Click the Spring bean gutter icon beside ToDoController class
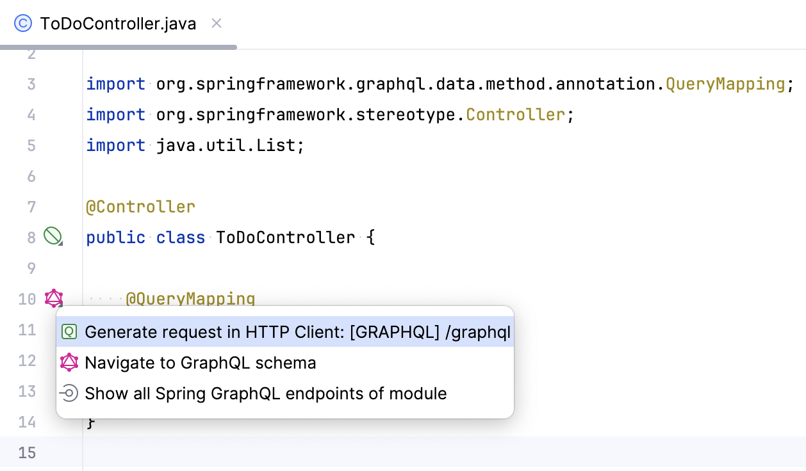 [x=54, y=237]
